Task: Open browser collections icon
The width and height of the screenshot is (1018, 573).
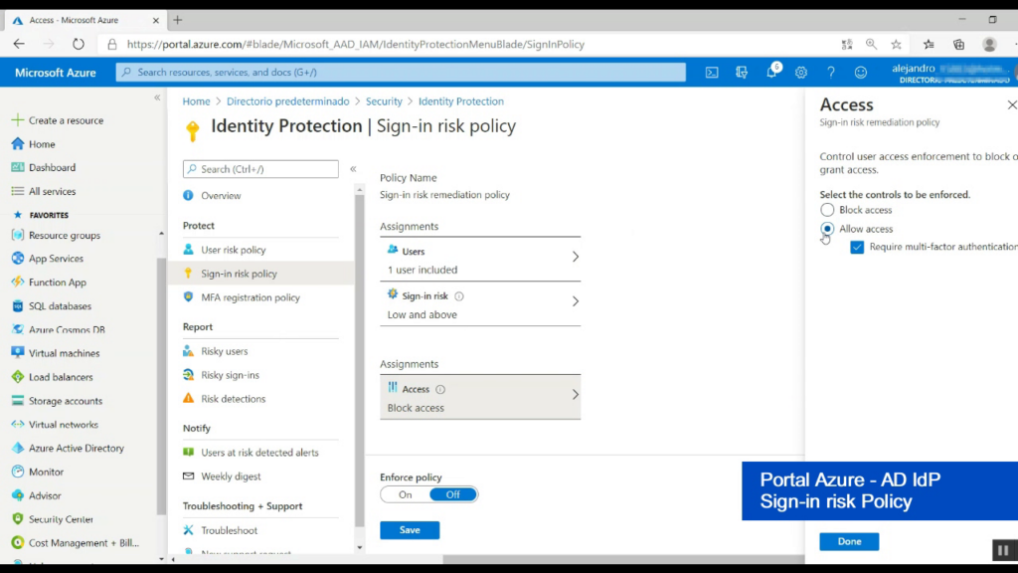Action: [959, 44]
